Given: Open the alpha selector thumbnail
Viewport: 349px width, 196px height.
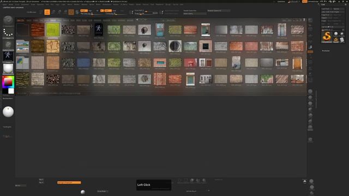Looking at the screenshot, I should pyautogui.click(x=8, y=45).
